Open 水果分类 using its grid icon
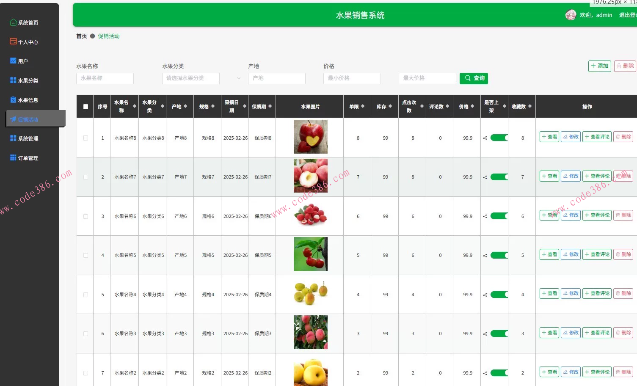637x386 pixels. point(13,80)
